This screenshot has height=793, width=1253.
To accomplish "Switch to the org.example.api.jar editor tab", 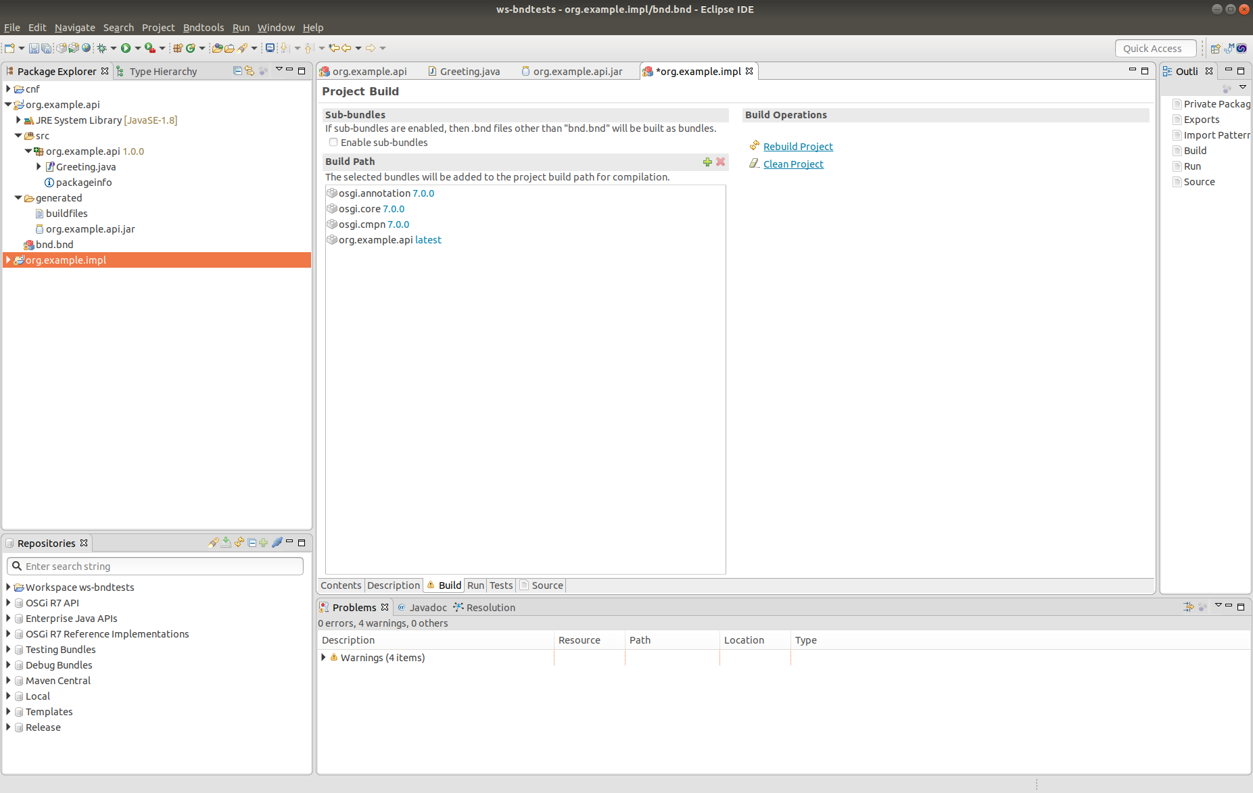I will click(572, 71).
